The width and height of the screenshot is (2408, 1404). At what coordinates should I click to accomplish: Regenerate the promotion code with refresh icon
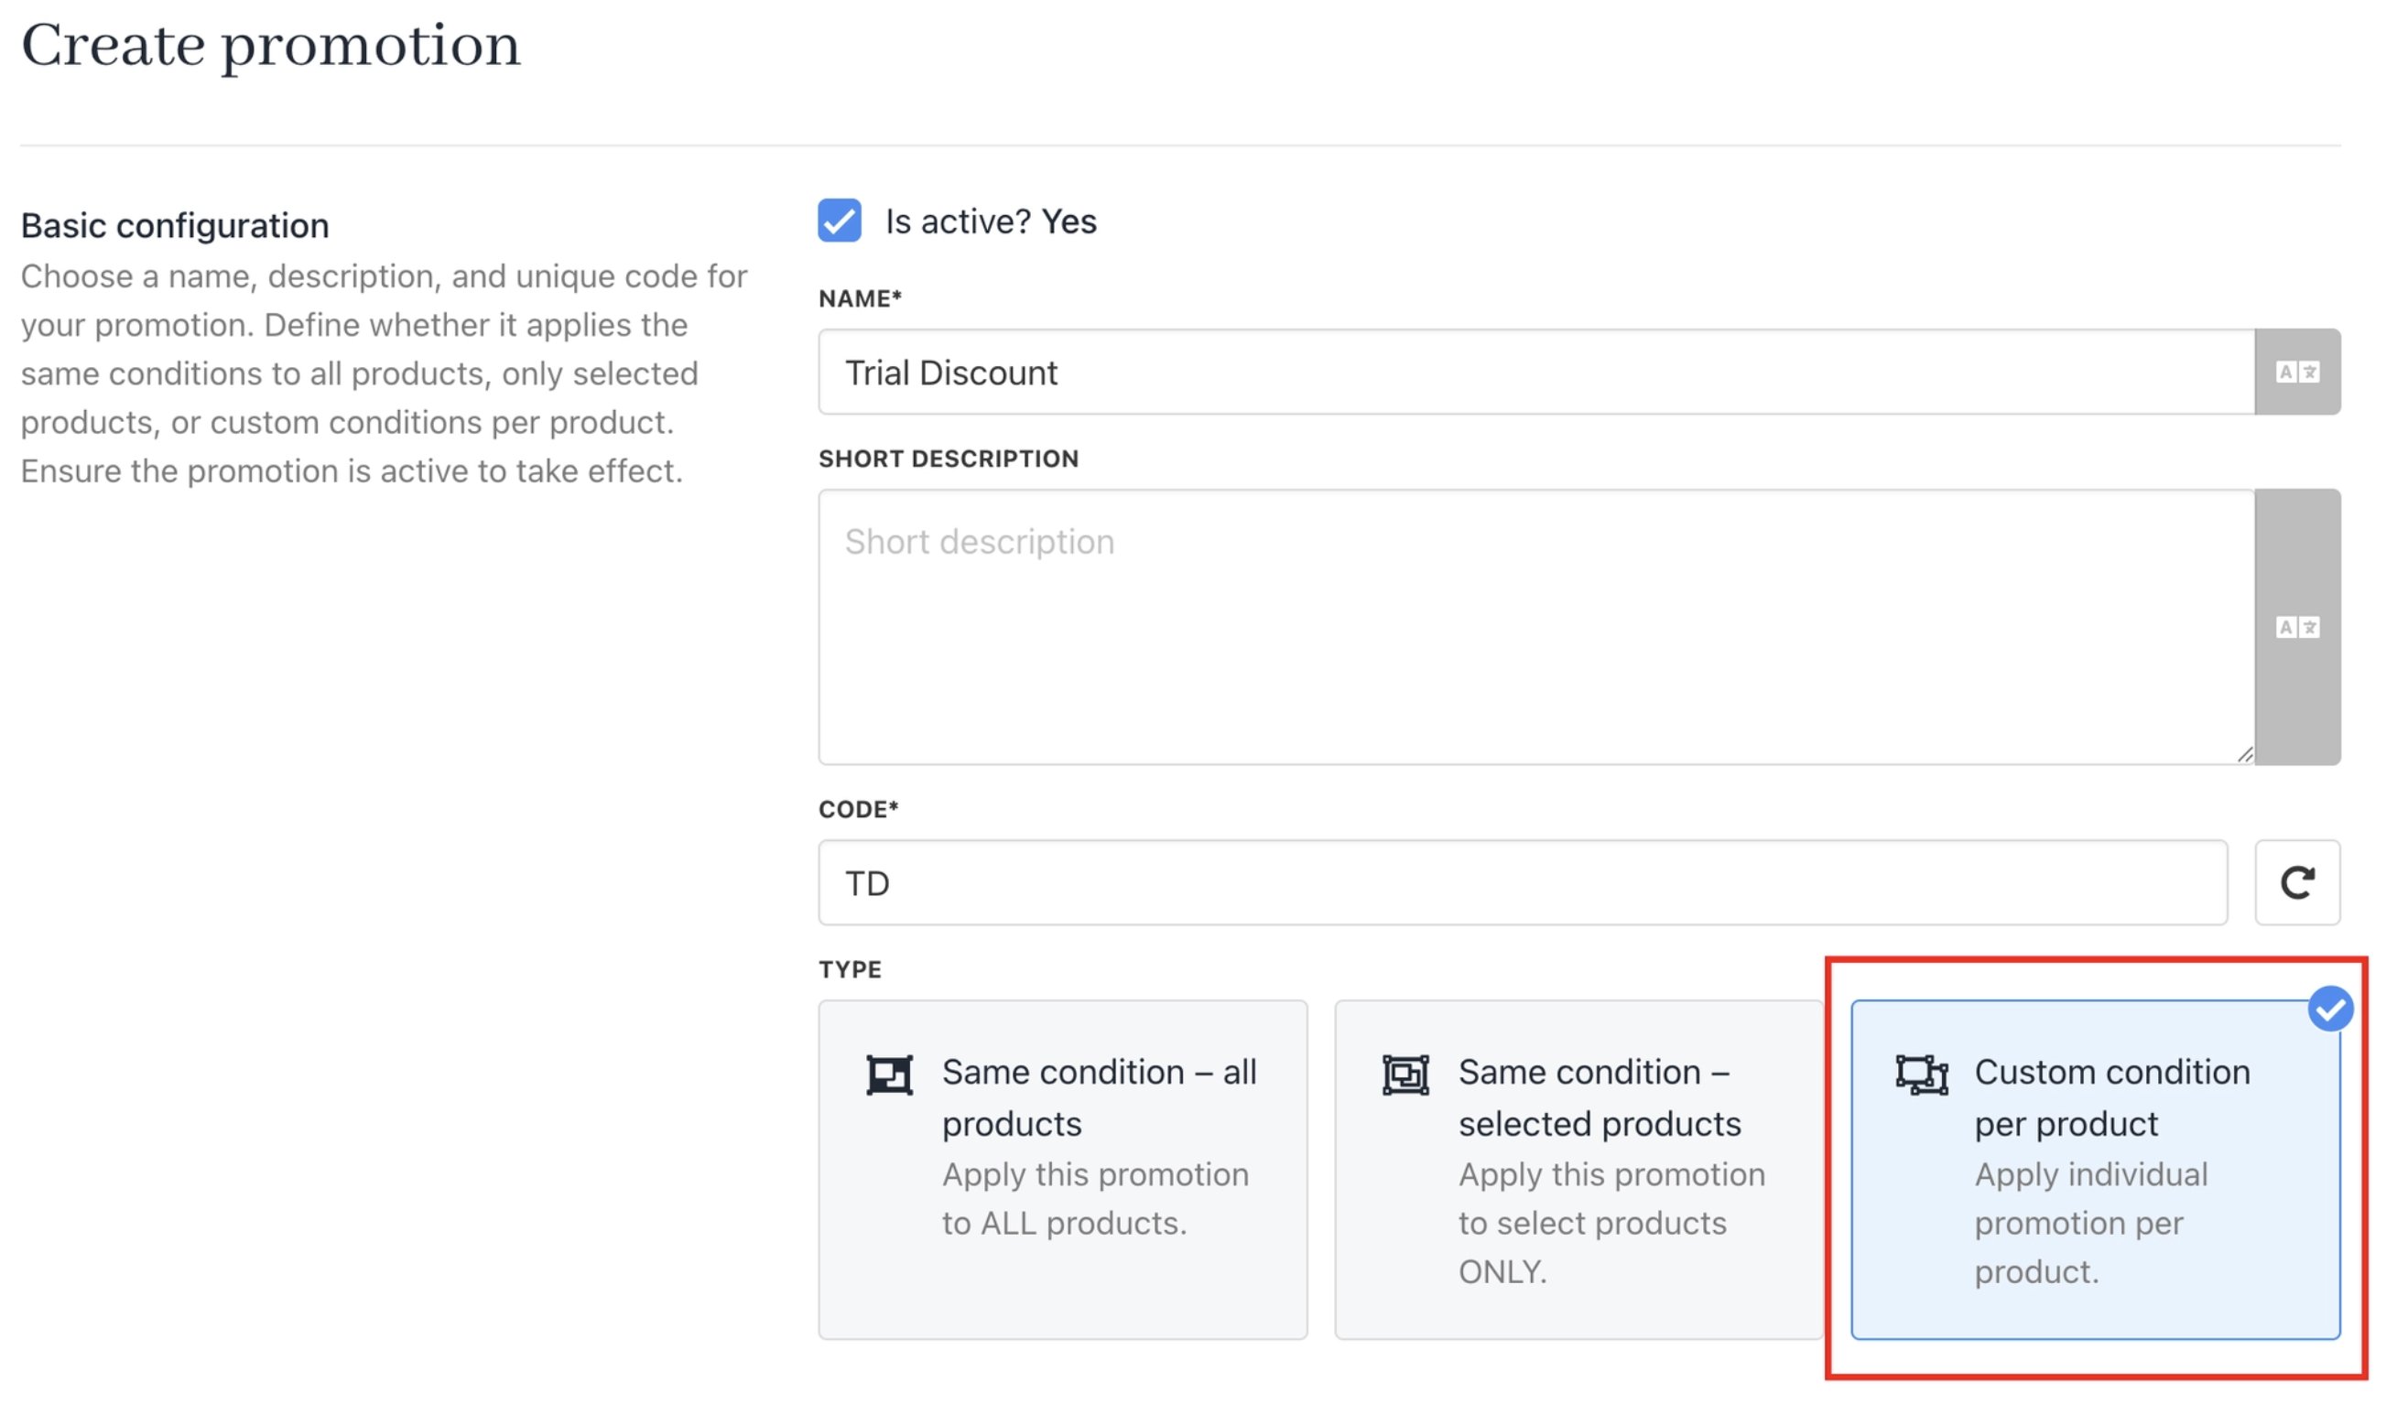[x=2297, y=882]
